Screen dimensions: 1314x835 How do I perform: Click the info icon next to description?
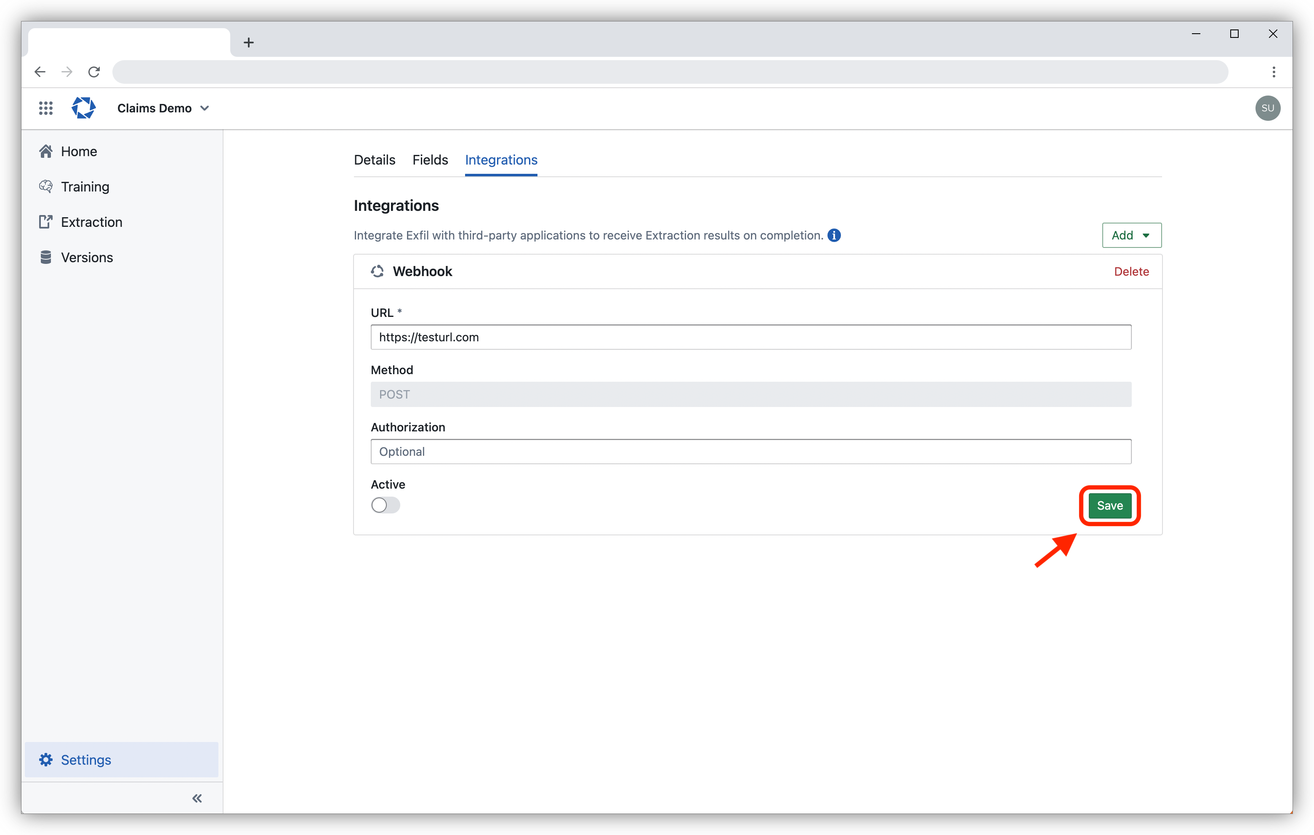click(834, 234)
